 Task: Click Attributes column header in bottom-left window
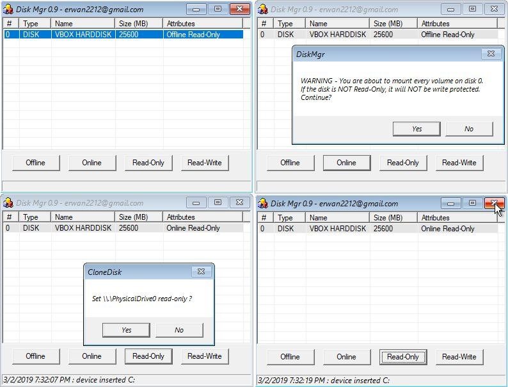pyautogui.click(x=202, y=217)
